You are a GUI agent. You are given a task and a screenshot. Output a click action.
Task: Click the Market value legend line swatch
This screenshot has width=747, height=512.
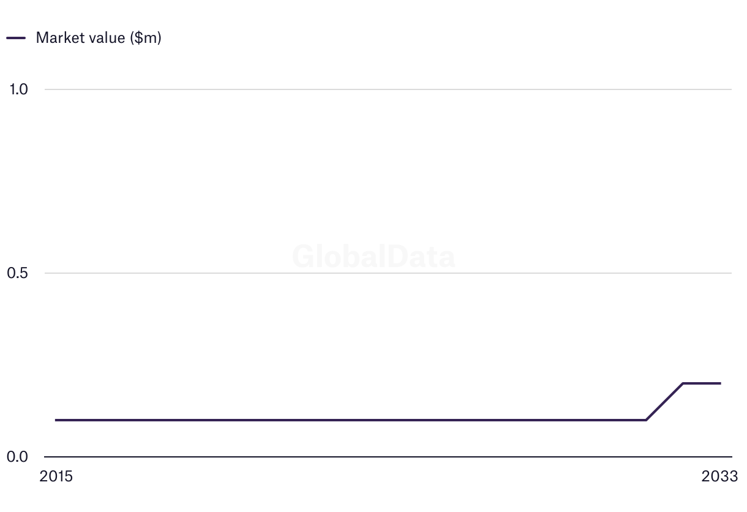click(16, 38)
